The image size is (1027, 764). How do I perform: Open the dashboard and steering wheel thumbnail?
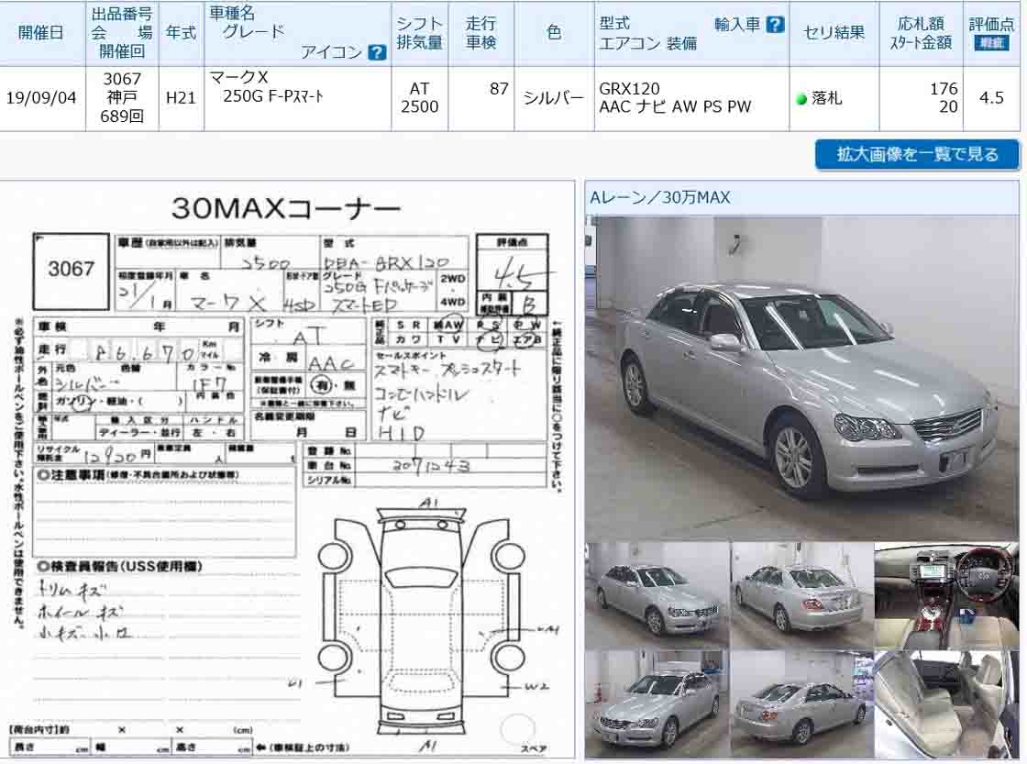[946, 595]
